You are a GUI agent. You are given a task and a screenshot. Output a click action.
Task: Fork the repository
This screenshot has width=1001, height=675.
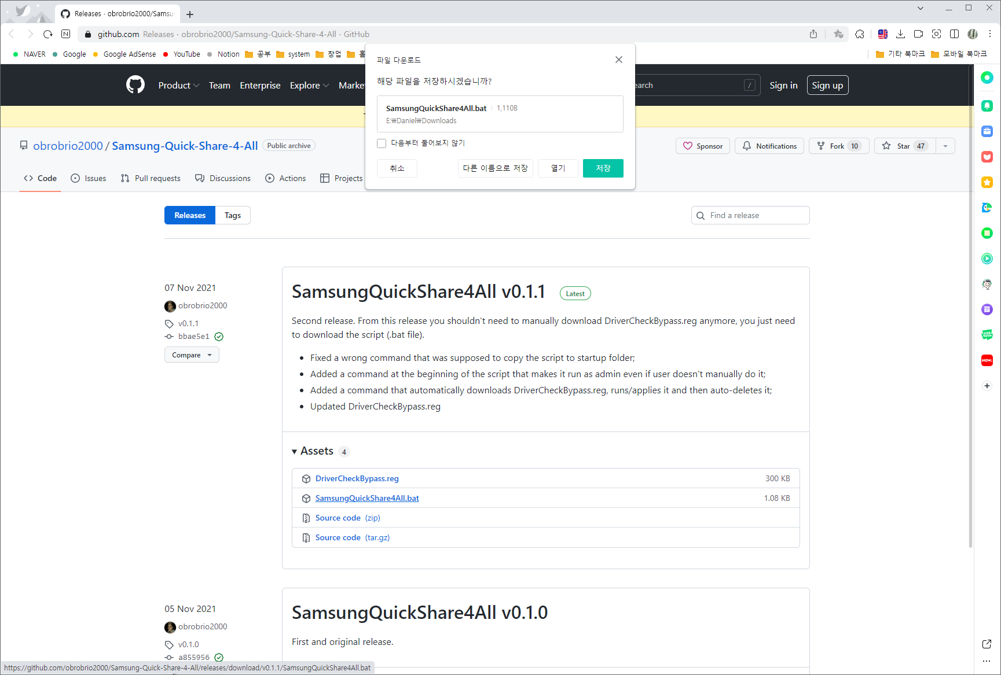coord(839,146)
